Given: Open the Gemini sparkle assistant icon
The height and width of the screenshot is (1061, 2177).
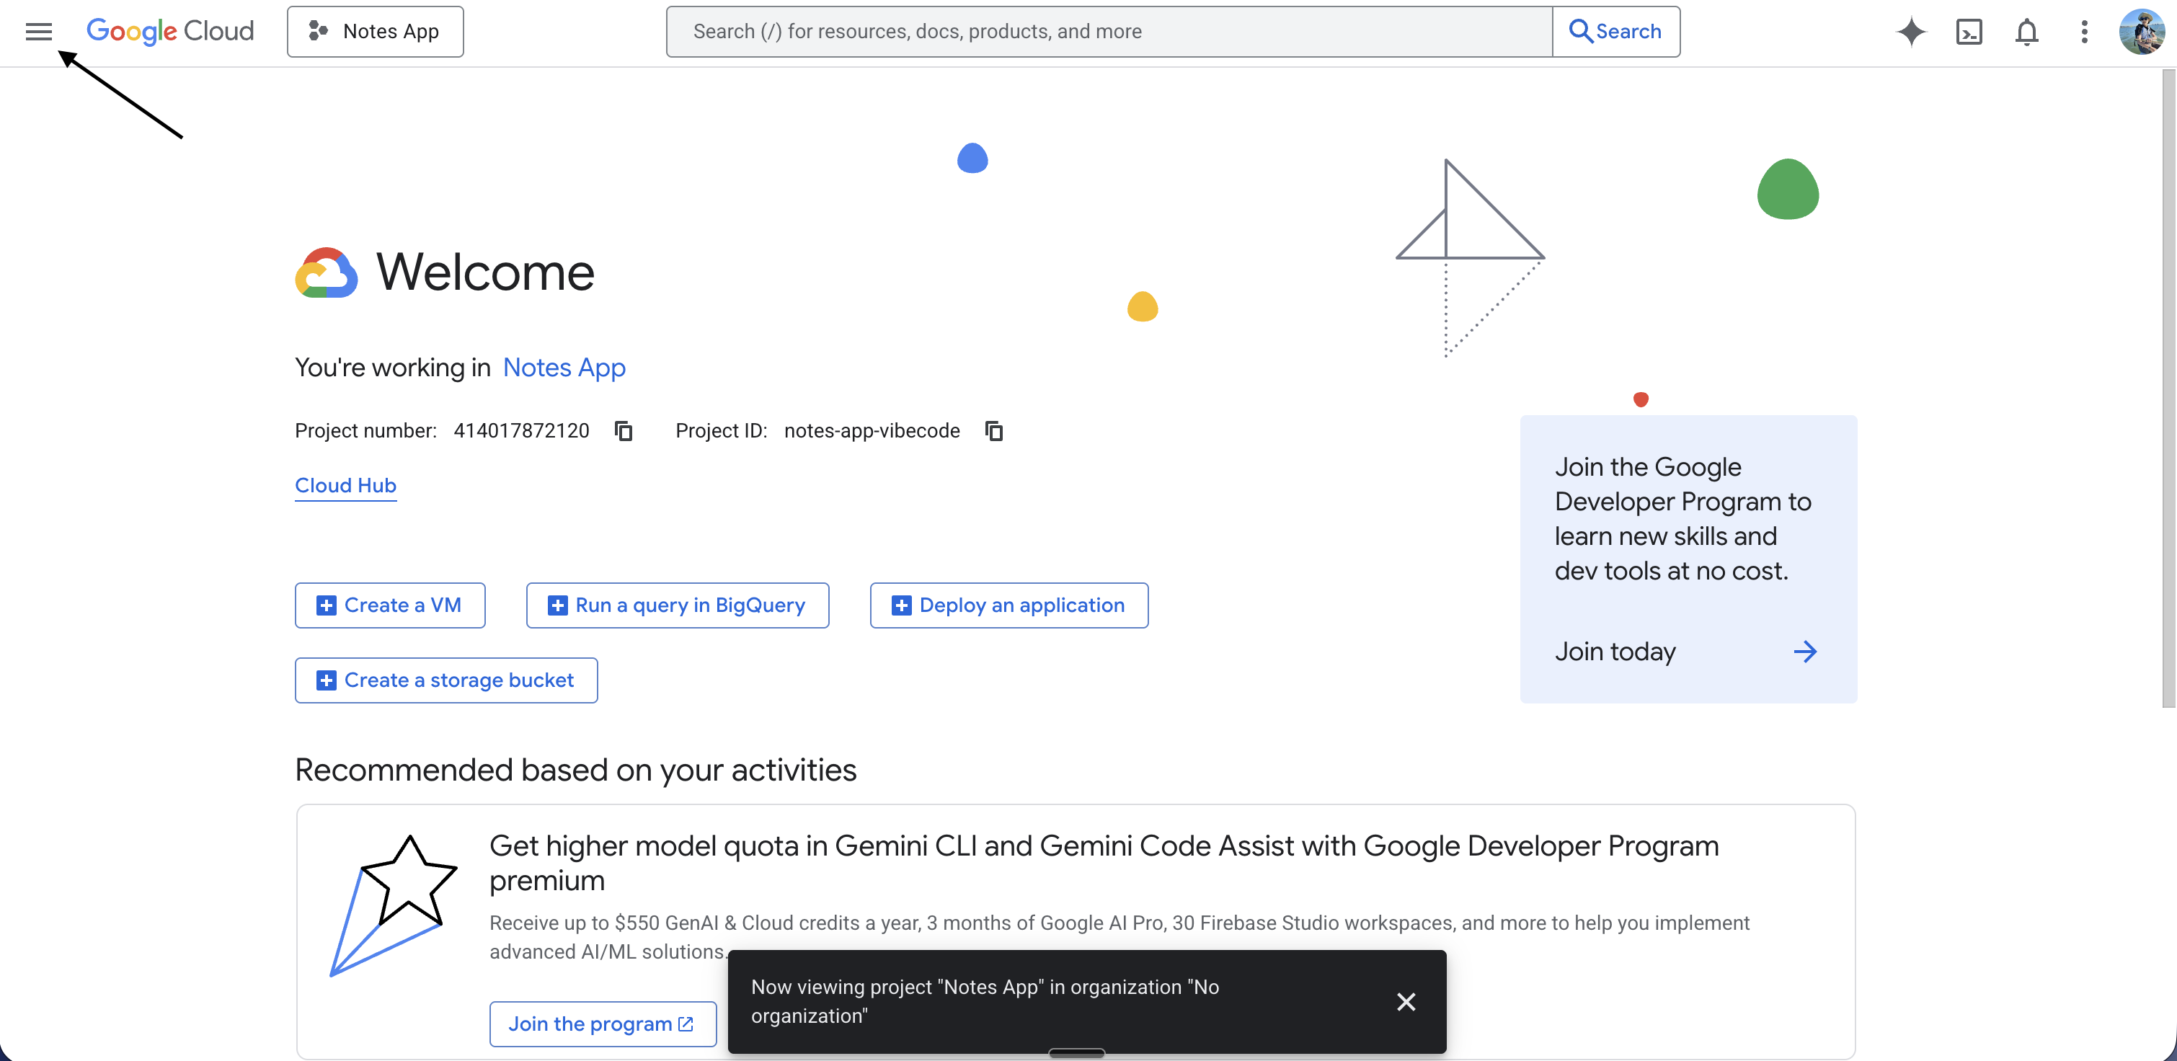Looking at the screenshot, I should (1912, 31).
